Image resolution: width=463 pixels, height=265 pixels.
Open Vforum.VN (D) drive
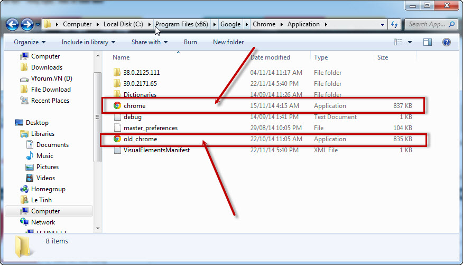tap(51, 78)
